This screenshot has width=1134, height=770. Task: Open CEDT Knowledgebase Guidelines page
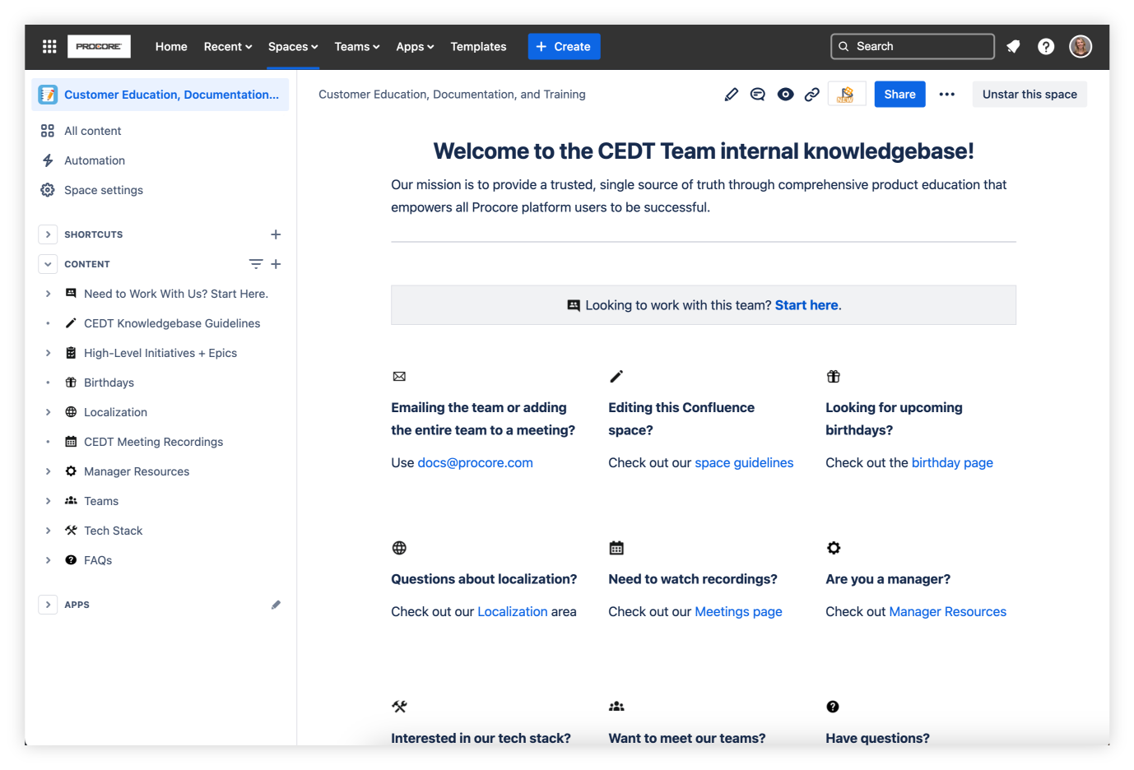(172, 323)
